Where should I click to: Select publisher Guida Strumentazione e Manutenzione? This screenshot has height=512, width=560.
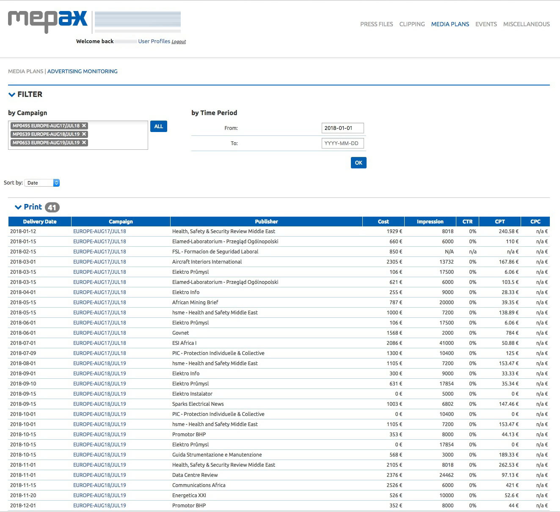[x=217, y=455]
